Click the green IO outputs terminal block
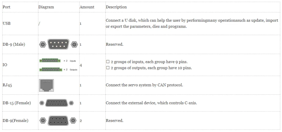Image resolution: width=282 pixels, height=132 pixels. (x=51, y=70)
